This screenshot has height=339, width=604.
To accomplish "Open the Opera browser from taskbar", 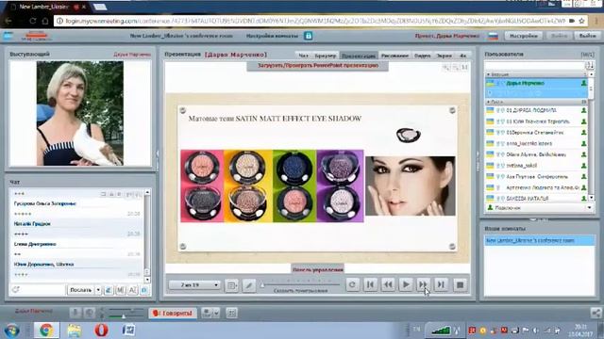I will (x=101, y=331).
